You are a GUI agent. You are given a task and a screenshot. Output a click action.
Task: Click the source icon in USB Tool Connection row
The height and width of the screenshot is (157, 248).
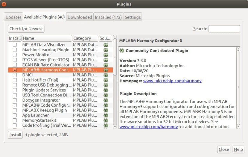pyautogui.click(x=106, y=95)
